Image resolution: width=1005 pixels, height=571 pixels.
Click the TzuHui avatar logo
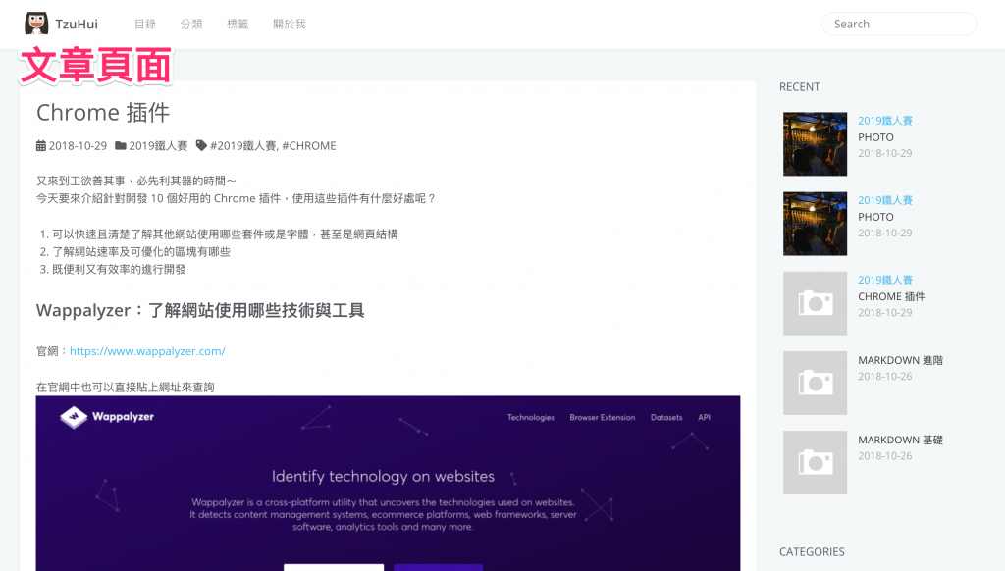[36, 24]
